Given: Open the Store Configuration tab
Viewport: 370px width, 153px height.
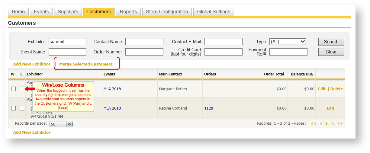Looking at the screenshot, I should tap(167, 12).
